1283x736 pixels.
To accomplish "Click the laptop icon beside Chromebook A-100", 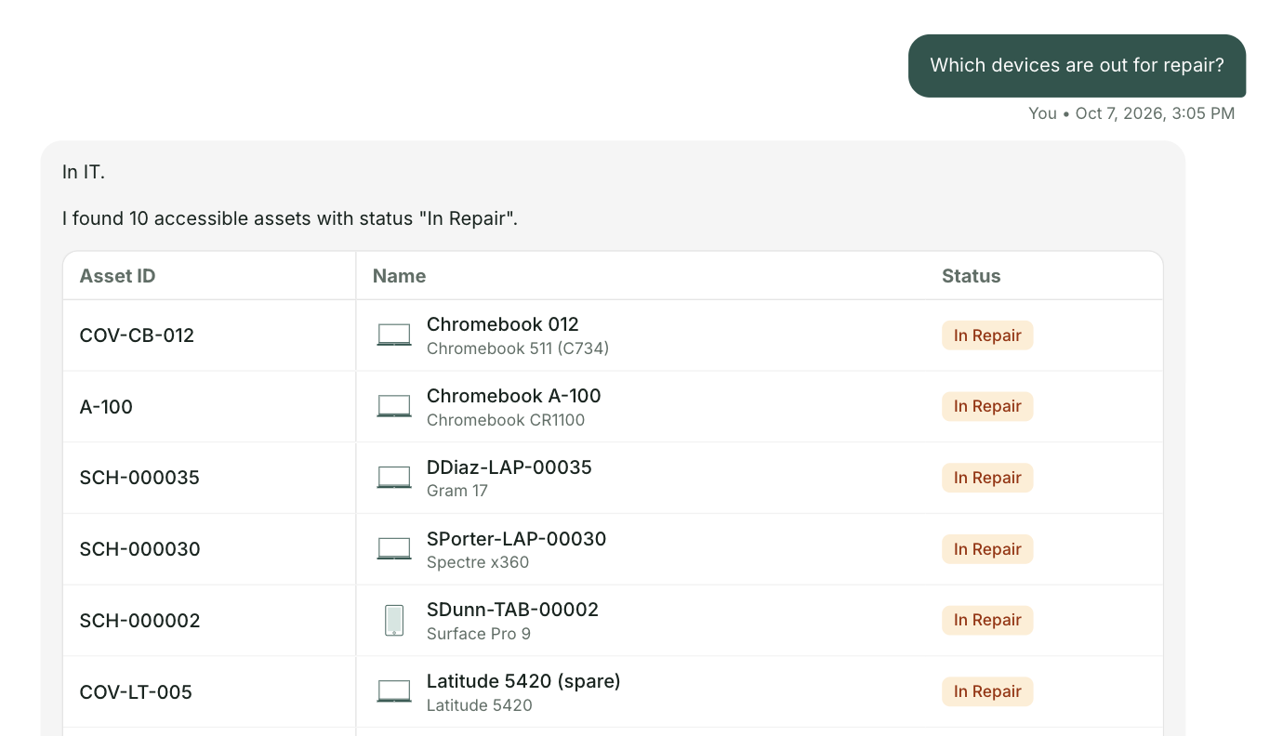I will click(x=394, y=406).
